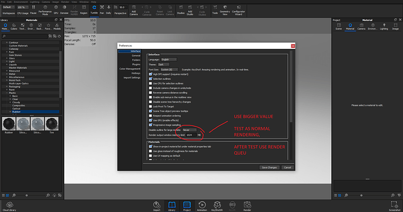Open the Theme dropdown set to Dark
The image size is (403, 212).
click(x=164, y=65)
